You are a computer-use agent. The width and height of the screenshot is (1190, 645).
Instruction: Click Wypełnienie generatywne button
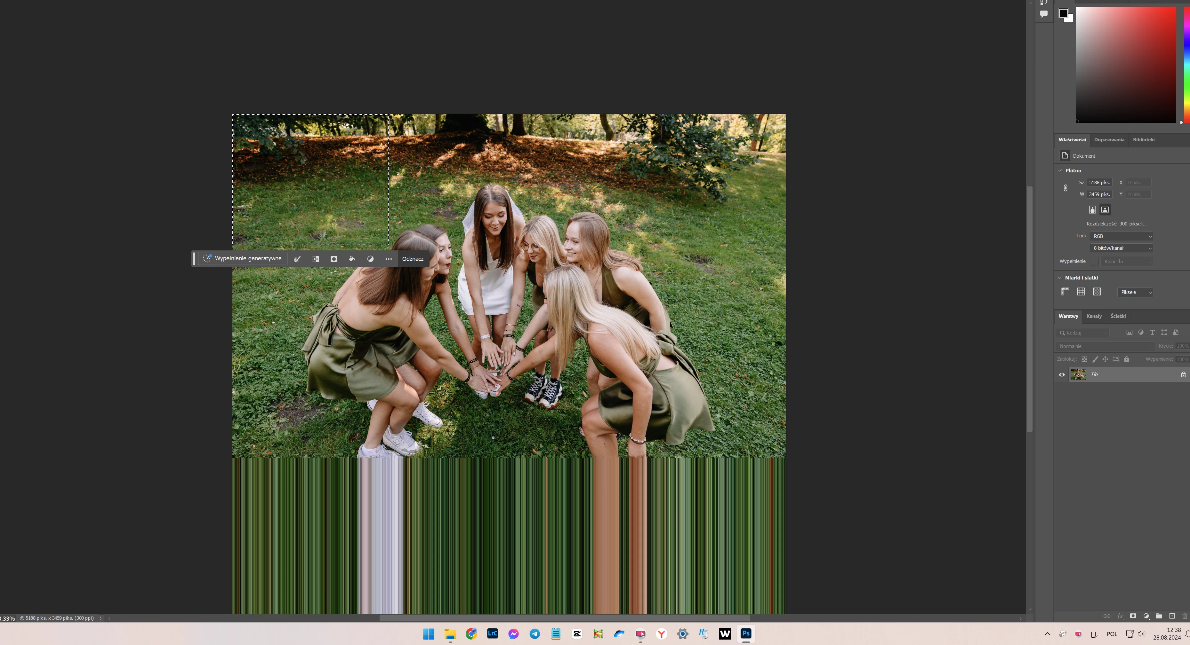(243, 259)
